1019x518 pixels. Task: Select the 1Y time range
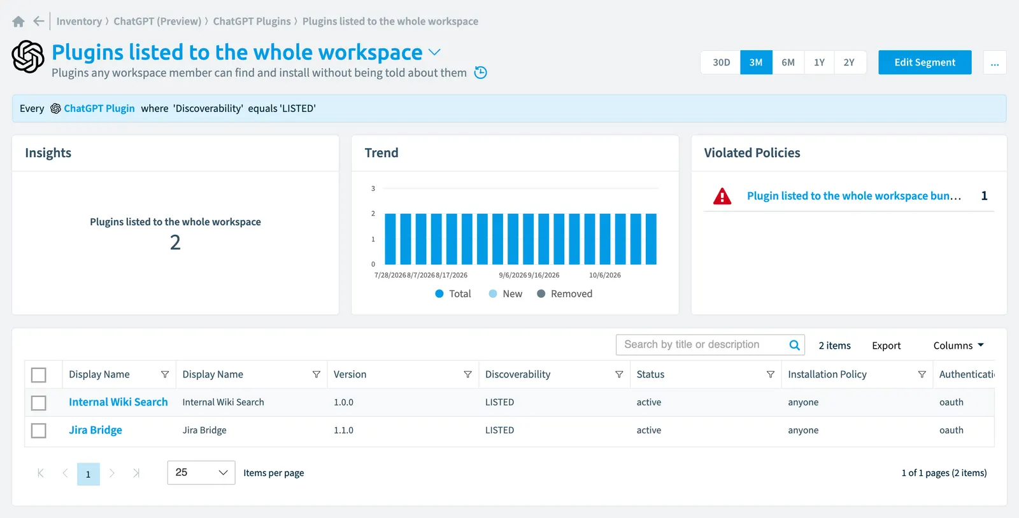(819, 62)
